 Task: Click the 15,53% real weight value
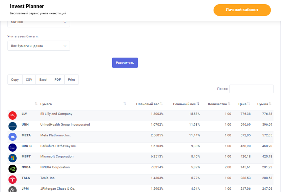tap(194, 114)
